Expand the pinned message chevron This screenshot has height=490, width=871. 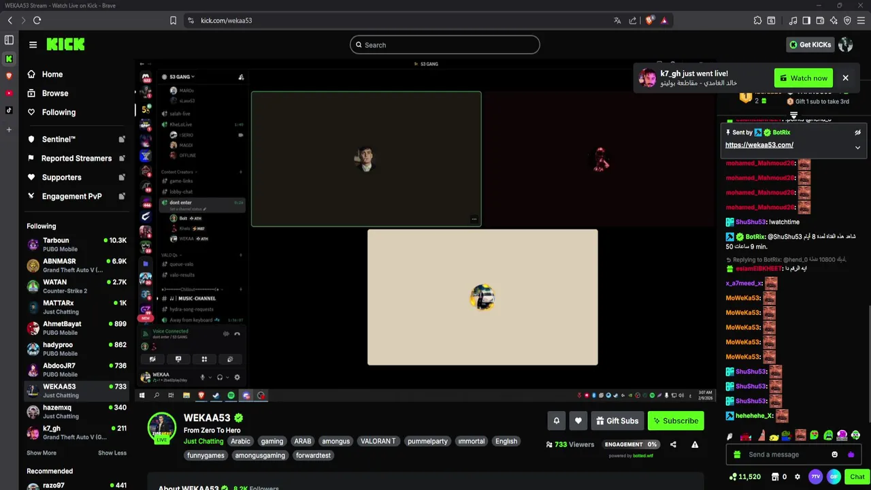[x=857, y=148]
